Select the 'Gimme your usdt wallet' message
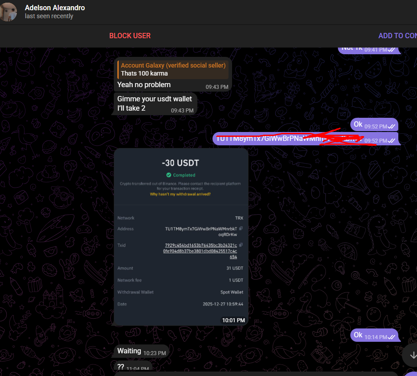417x376 pixels. (155, 104)
